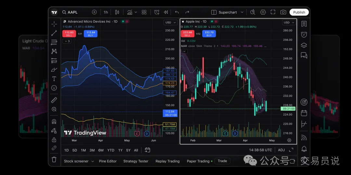The width and height of the screenshot is (351, 175).
Task: Toggle the ADJ adjusted data option
Action: (281, 150)
